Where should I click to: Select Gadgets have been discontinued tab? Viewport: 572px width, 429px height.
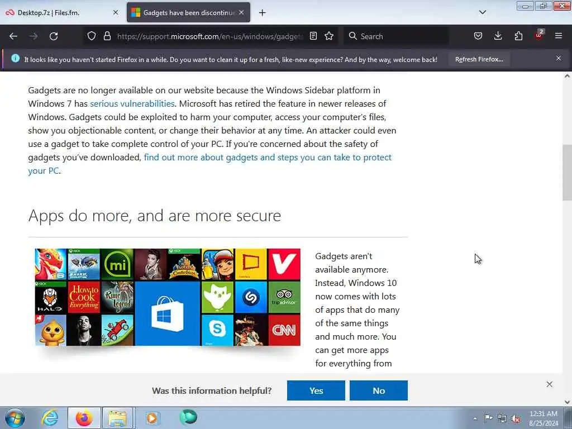188,13
